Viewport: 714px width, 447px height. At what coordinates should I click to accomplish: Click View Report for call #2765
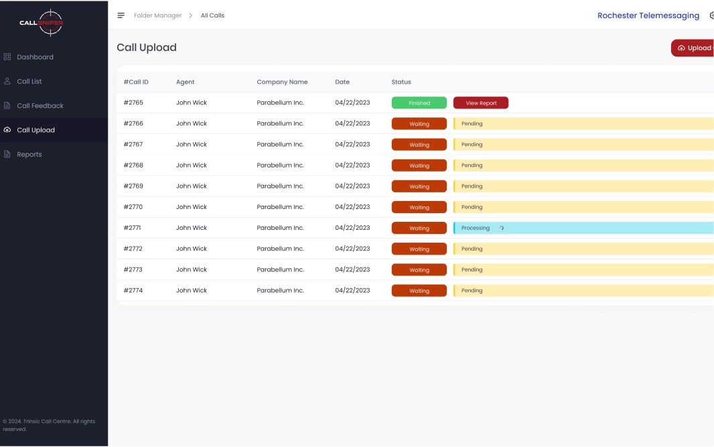481,103
